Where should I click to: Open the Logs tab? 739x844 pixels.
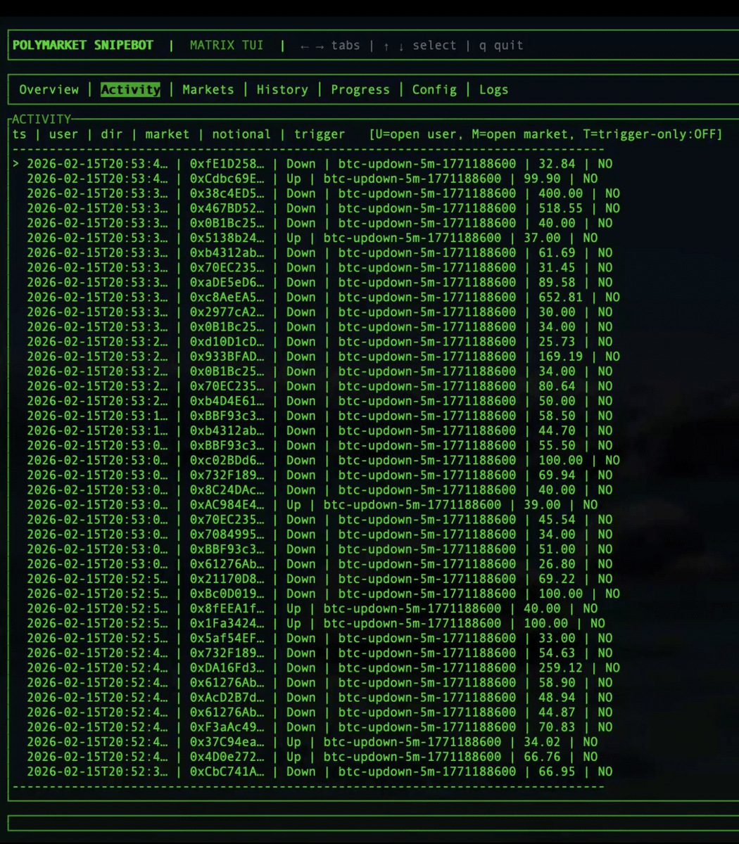(x=493, y=89)
